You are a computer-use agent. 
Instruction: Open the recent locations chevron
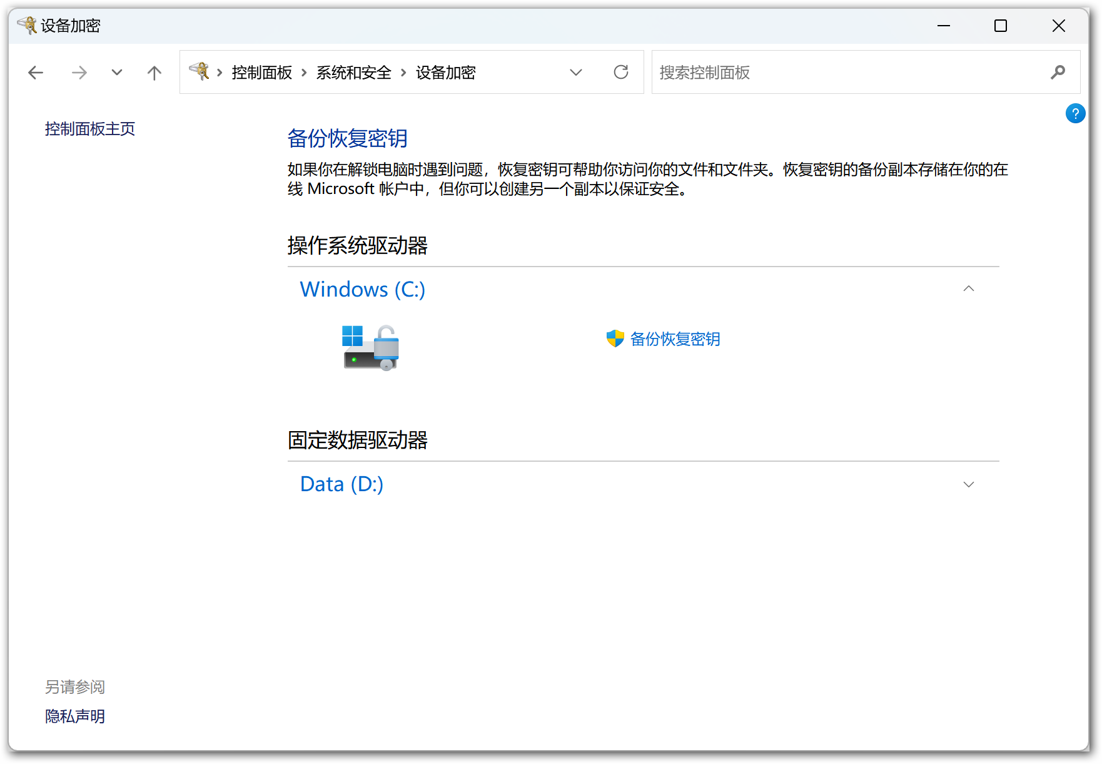[117, 73]
